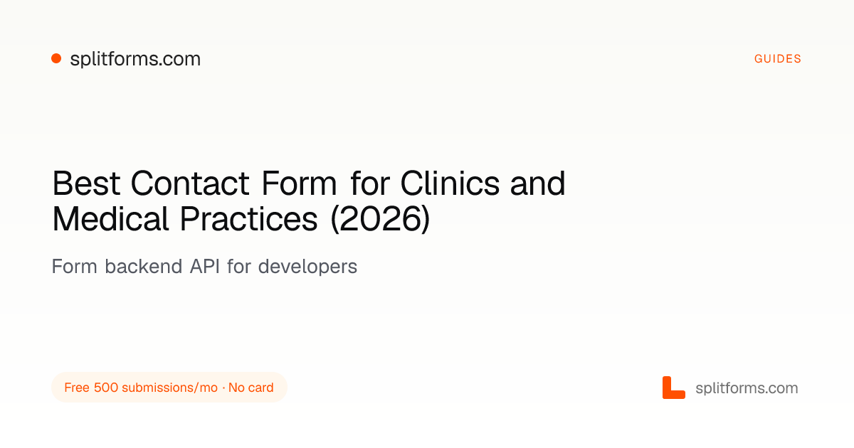Image resolution: width=854 pixels, height=448 pixels.
Task: Click the word "Clinics" in the title
Action: [451, 184]
